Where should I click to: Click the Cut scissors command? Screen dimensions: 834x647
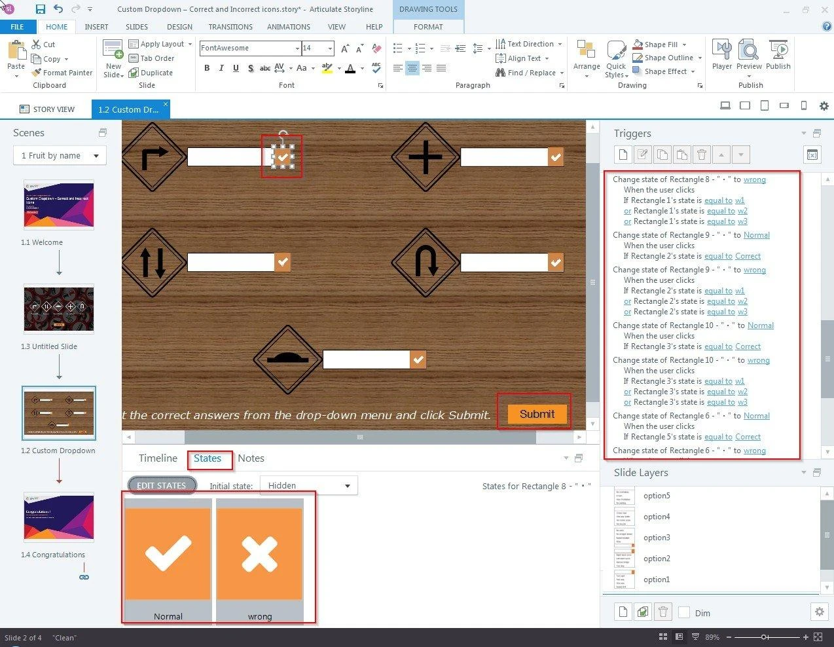[43, 44]
